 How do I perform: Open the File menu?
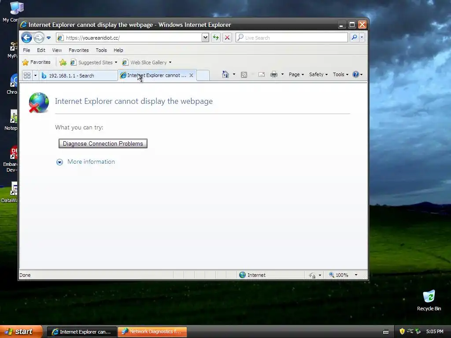tap(26, 50)
